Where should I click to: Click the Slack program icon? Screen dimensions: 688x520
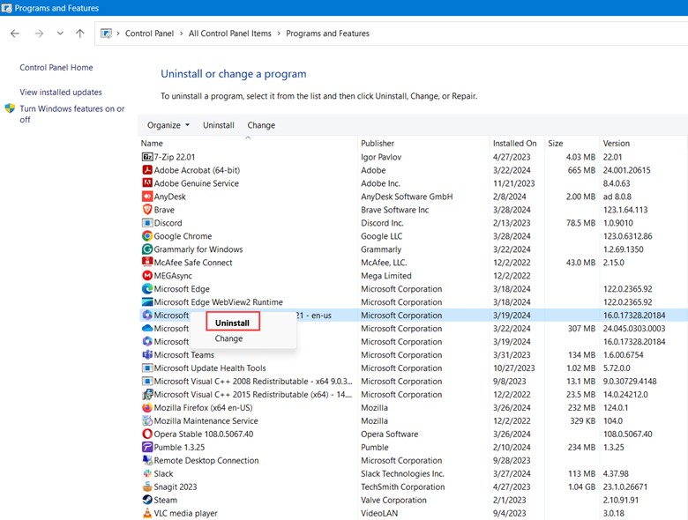tap(147, 473)
